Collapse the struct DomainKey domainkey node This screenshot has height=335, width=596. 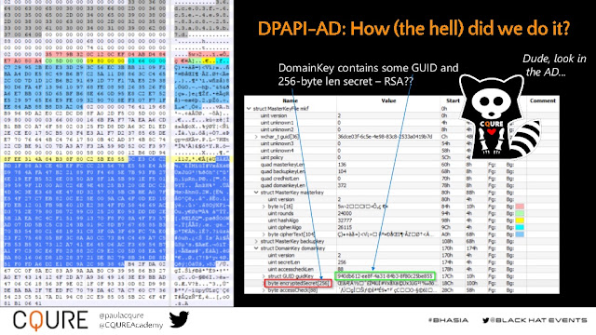pos(256,248)
